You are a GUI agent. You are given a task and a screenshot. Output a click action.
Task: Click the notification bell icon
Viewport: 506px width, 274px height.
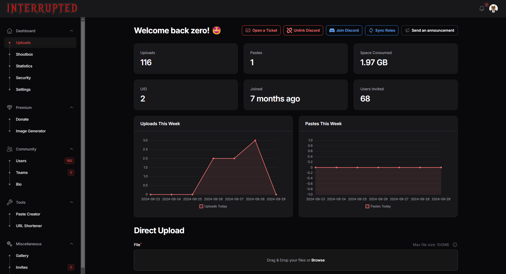482,9
